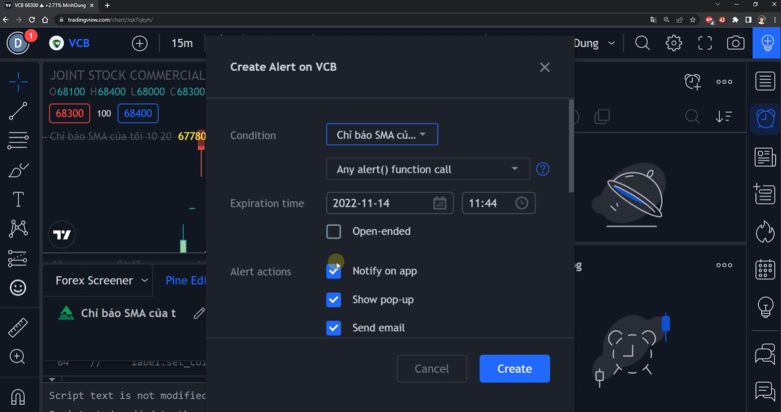Viewport: 781px width, 412px height.
Task: Take a chart snapshot with camera icon
Action: pos(736,43)
